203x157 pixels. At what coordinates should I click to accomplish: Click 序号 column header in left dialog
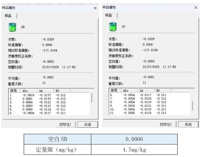(x=14, y=91)
